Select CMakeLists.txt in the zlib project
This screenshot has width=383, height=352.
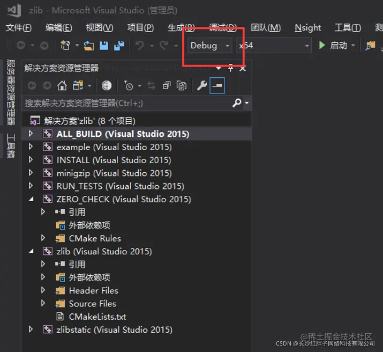(x=97, y=317)
